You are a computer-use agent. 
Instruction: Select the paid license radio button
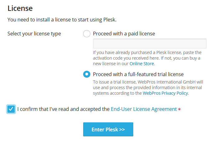pyautogui.click(x=87, y=34)
